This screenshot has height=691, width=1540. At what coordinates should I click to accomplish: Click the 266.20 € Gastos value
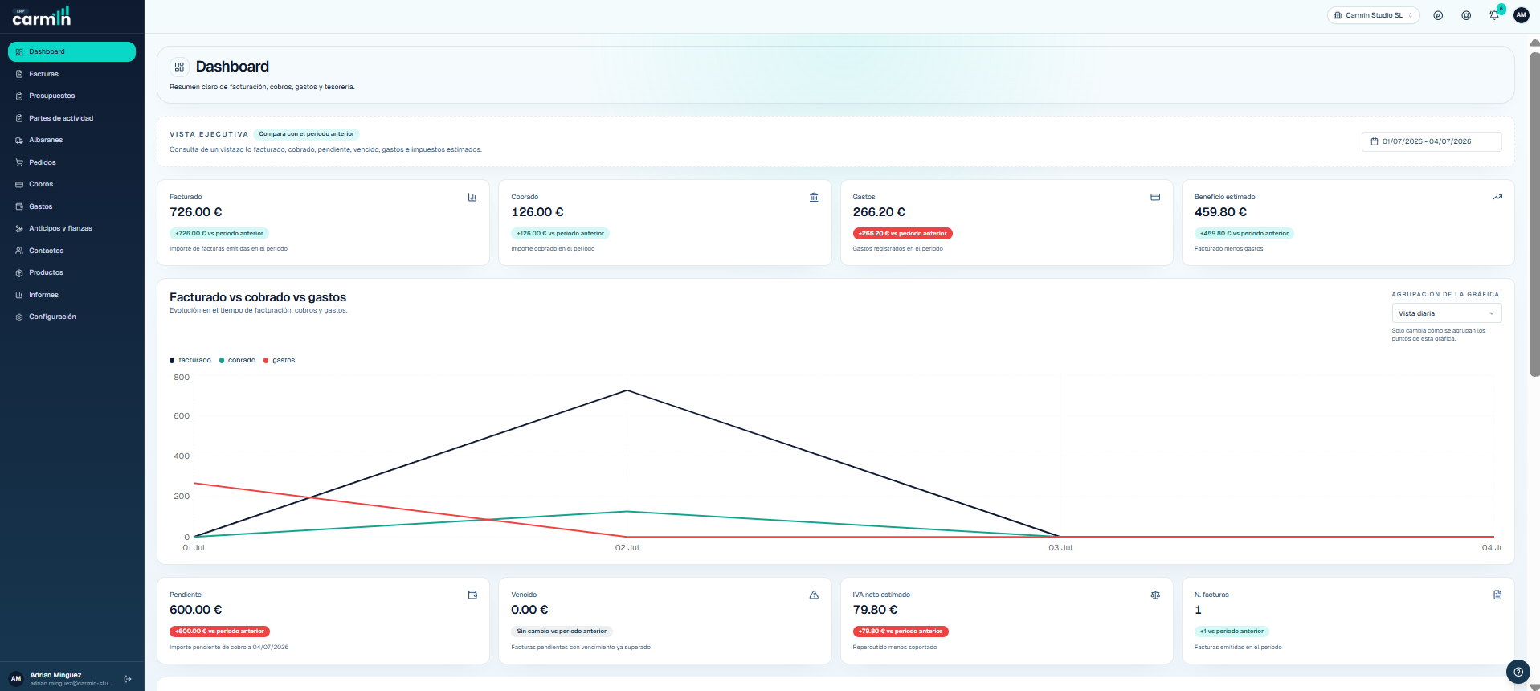879,212
